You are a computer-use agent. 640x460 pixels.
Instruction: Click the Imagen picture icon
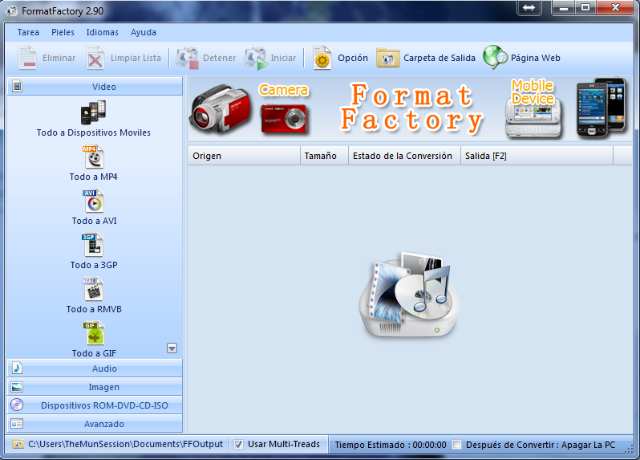click(x=17, y=387)
